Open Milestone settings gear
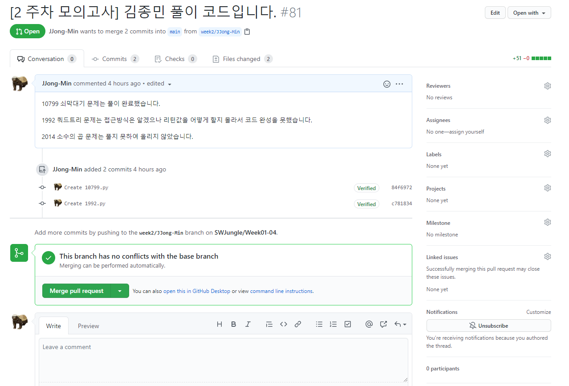This screenshot has height=386, width=569. [x=548, y=222]
